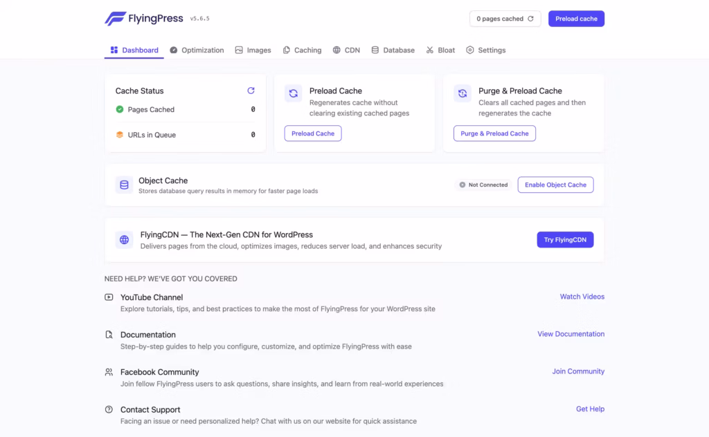
Task: Click the Cache Status heading
Action: [x=139, y=91]
